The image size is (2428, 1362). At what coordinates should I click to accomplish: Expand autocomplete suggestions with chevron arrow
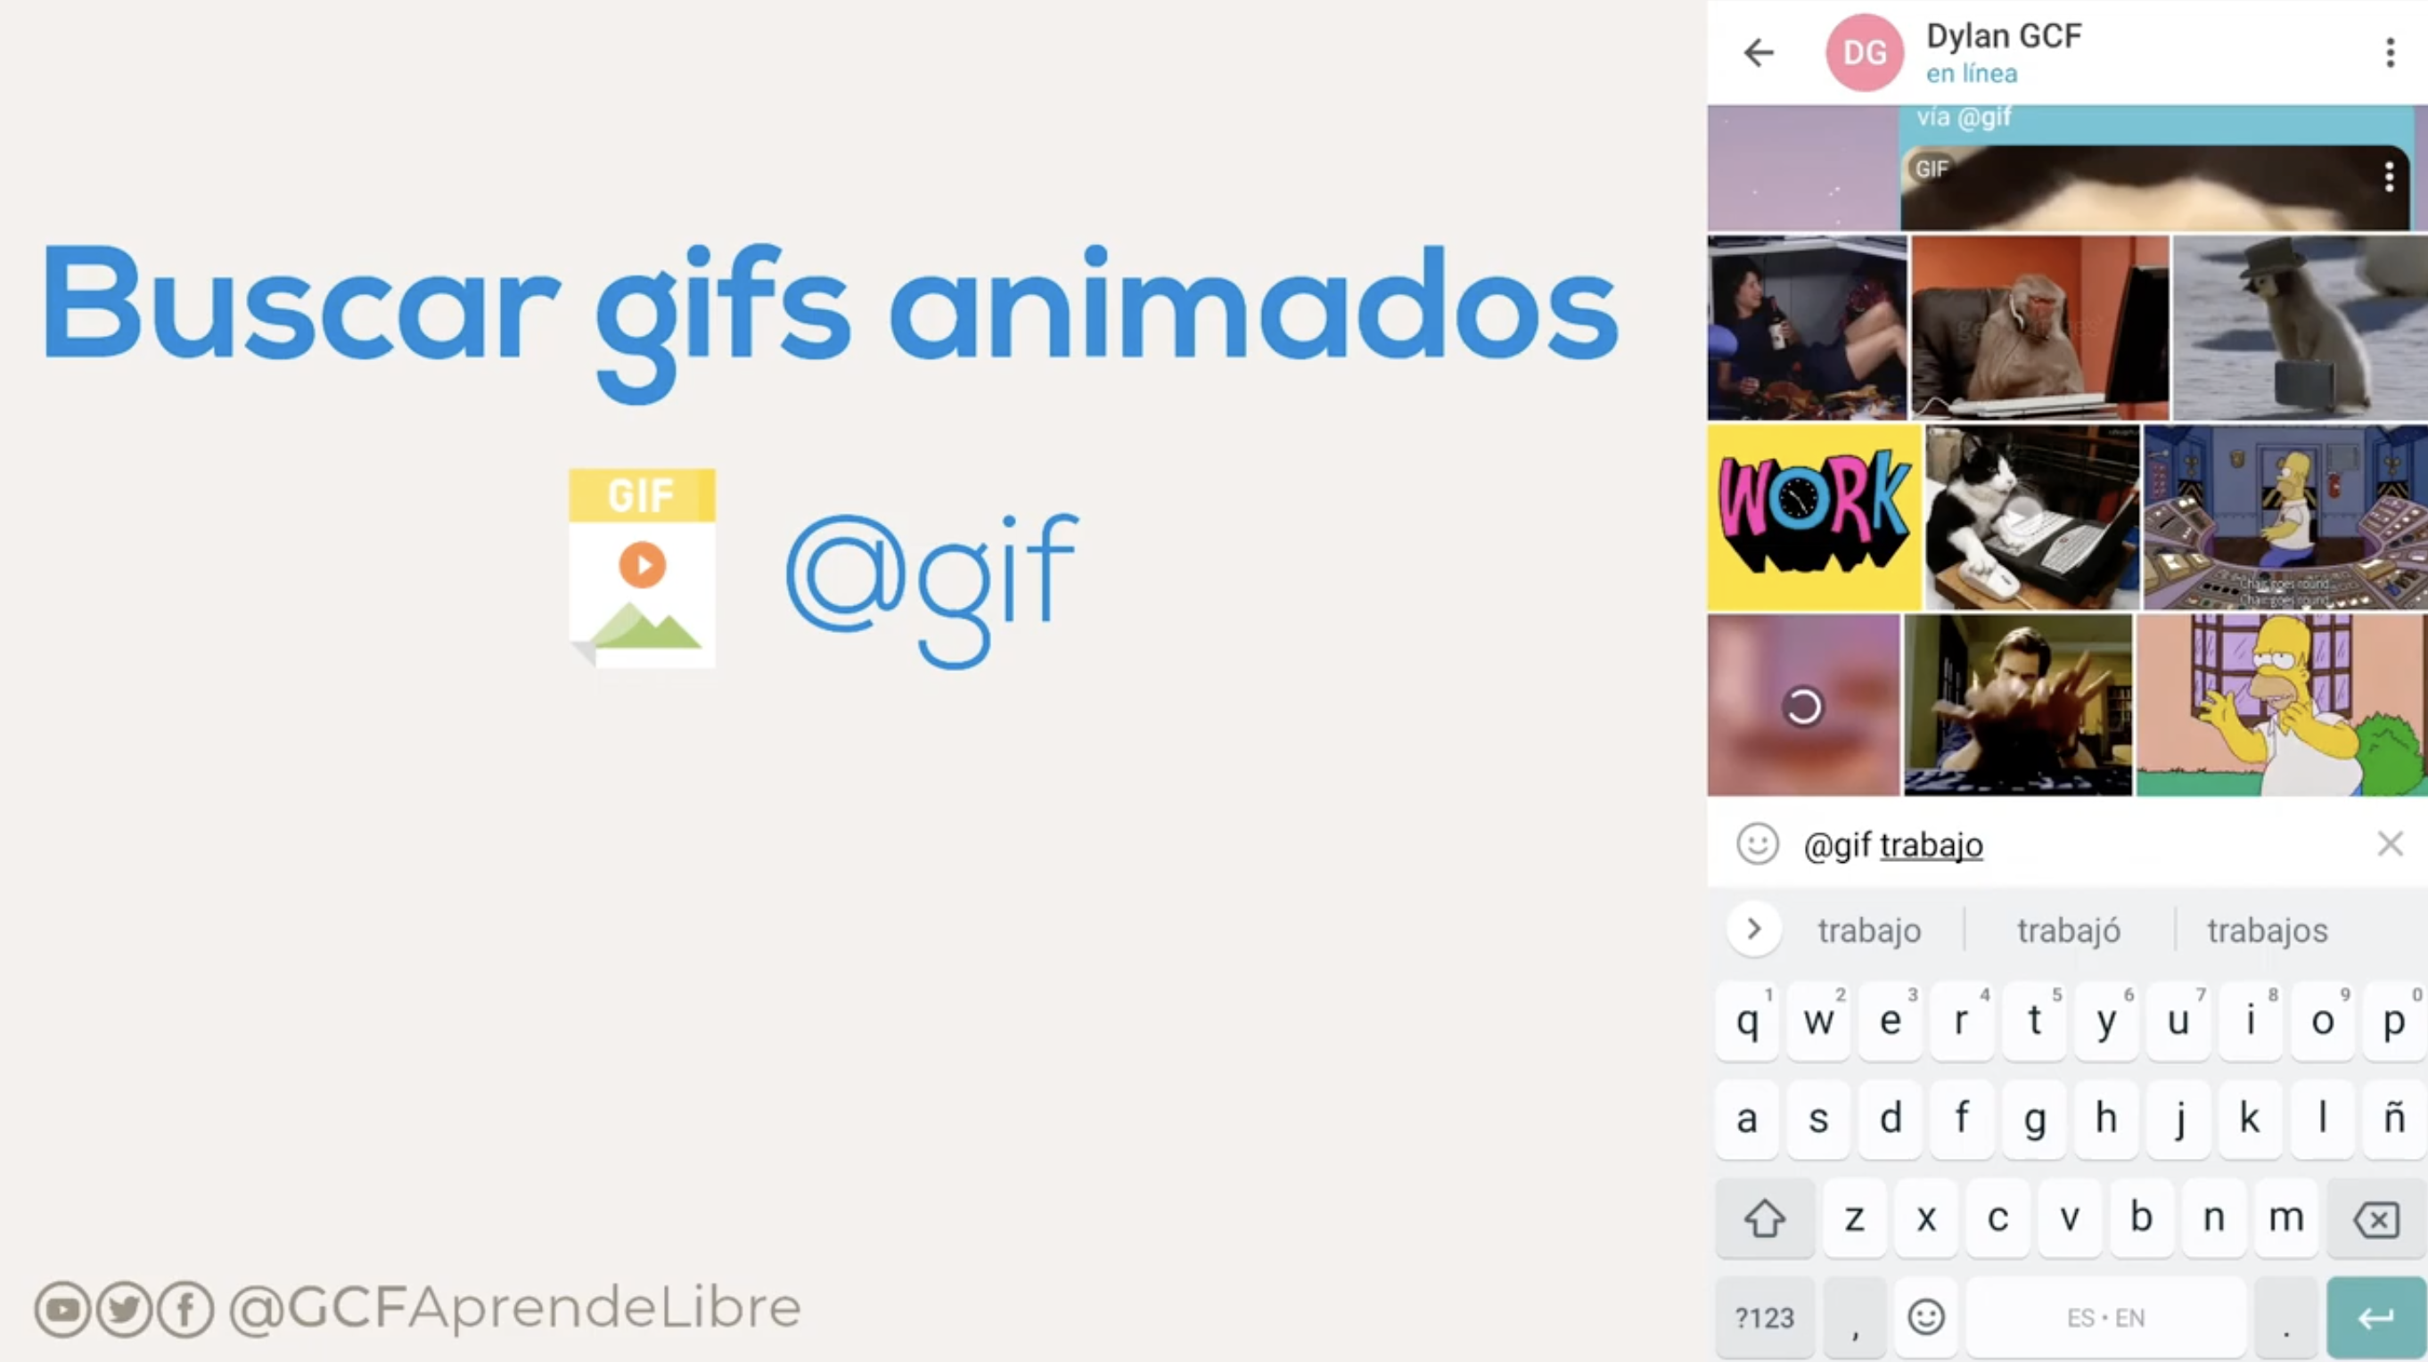pyautogui.click(x=1752, y=929)
